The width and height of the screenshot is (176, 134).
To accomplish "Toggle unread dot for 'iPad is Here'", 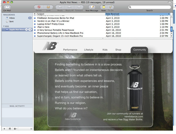I will 35,27.
